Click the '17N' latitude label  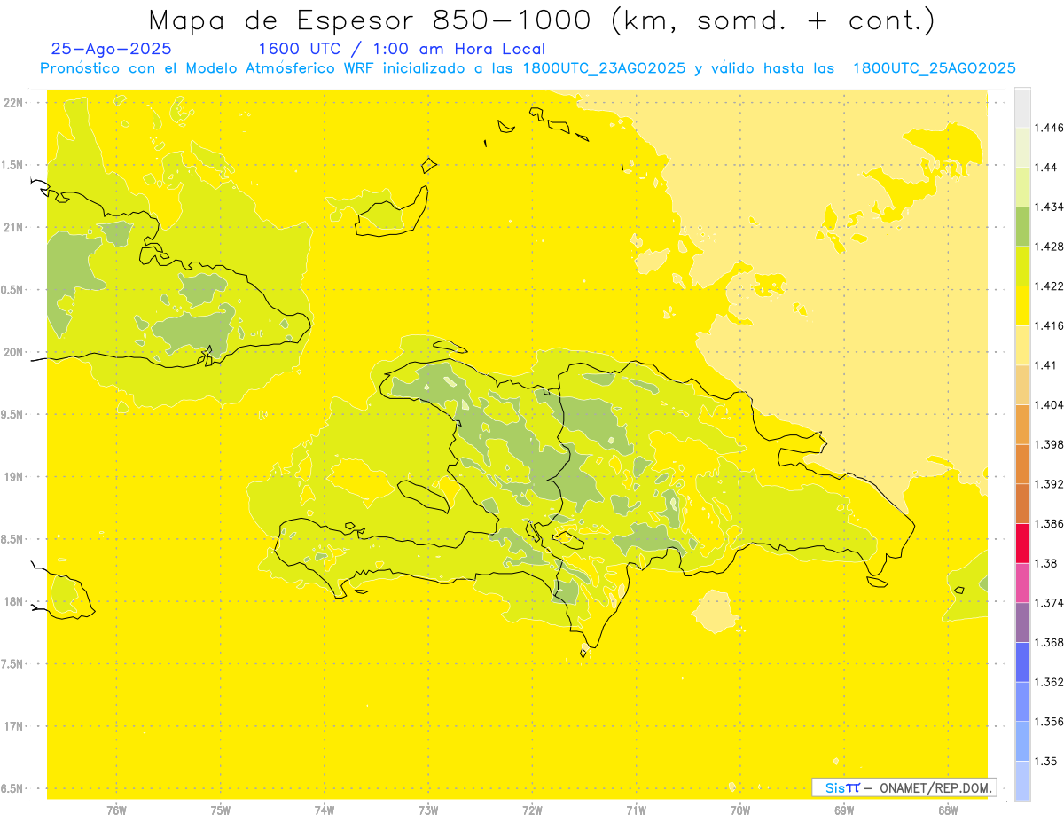(15, 726)
